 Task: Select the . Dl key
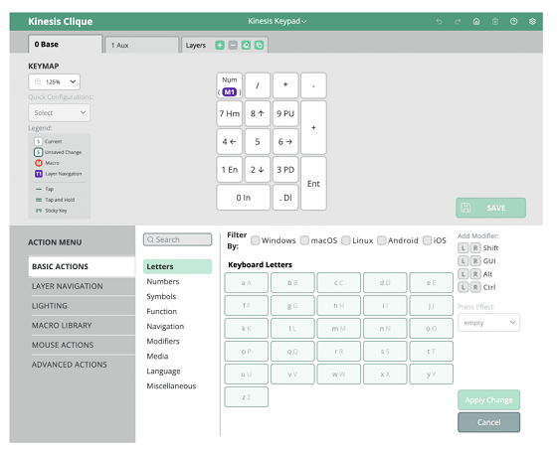click(x=285, y=198)
